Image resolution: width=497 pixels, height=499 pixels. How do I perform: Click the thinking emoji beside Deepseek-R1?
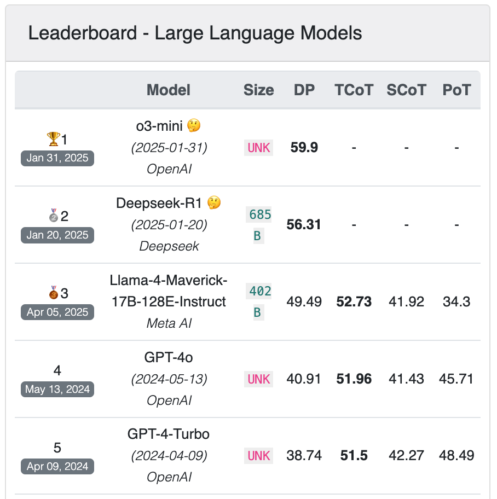[x=214, y=203]
